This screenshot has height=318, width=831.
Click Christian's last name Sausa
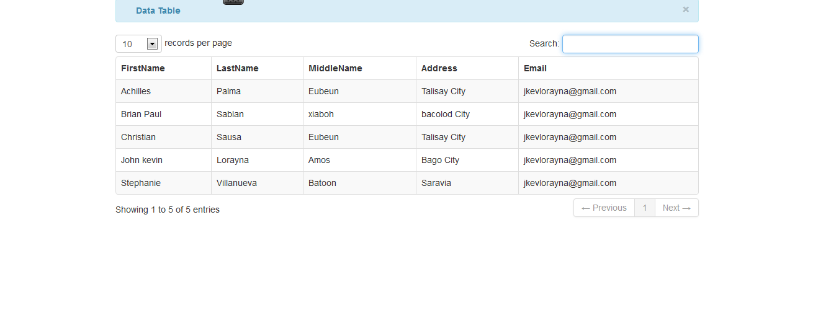point(229,137)
